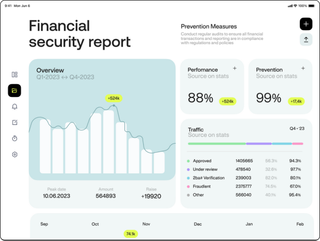Click the upload share button
This screenshot has width=320, height=241.
coord(306,39)
